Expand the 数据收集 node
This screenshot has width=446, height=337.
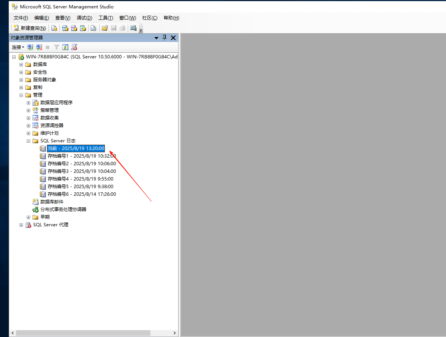(29, 118)
